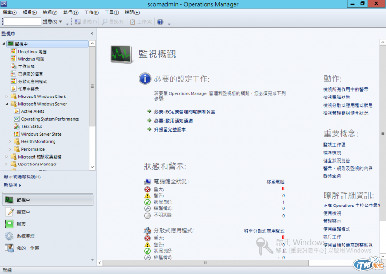
Task: Click the 檢視電腦狀態 link
Action: 336,97
